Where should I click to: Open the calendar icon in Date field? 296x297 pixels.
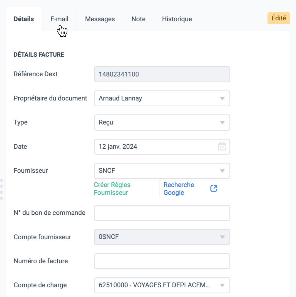pos(222,147)
